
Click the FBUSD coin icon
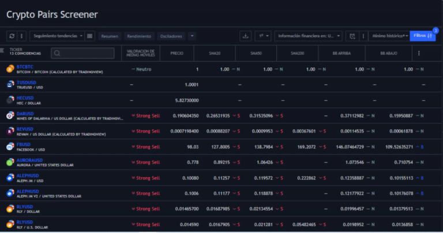pos(10,146)
